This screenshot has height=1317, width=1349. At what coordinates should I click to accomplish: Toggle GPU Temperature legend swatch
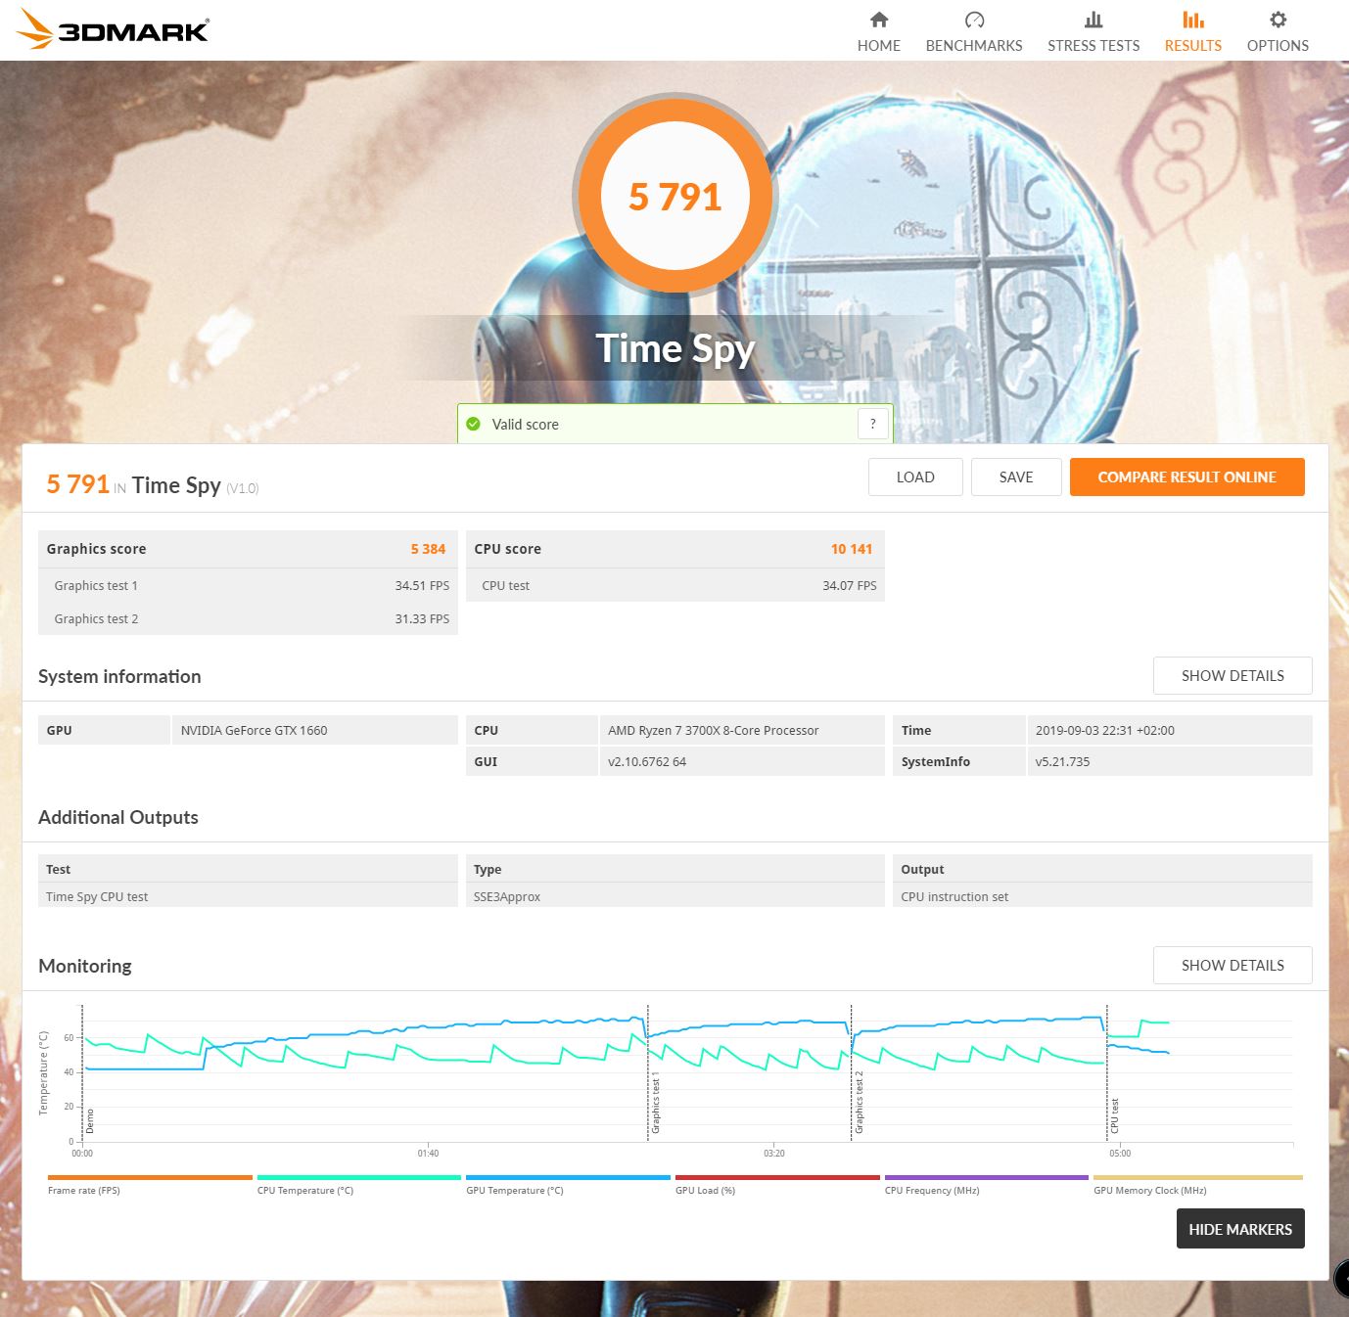(x=568, y=1178)
